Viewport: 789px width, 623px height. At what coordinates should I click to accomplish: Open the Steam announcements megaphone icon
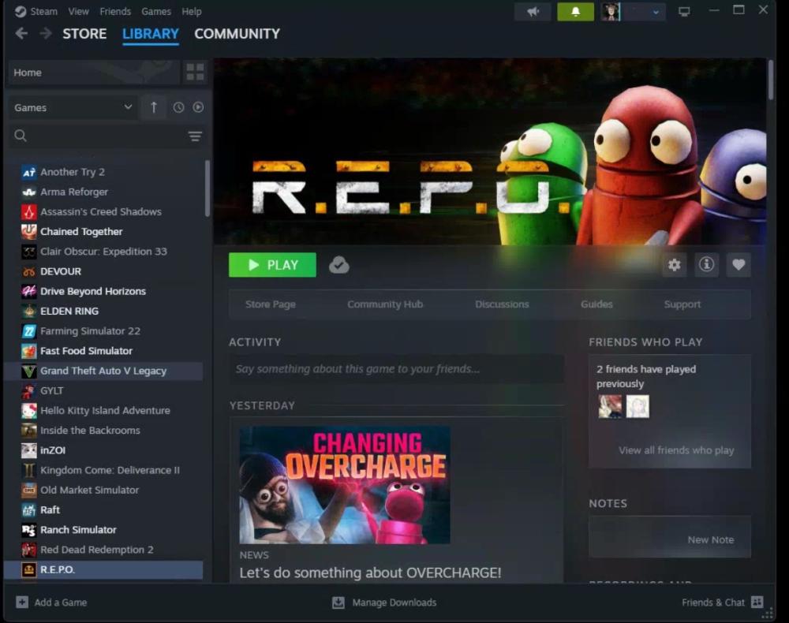[x=533, y=12]
